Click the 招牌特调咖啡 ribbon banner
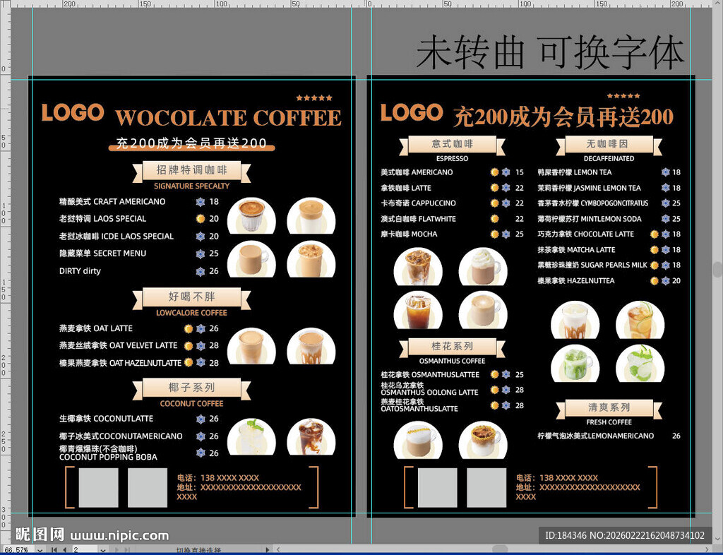Screen dimensions: 723x555 point(191,171)
